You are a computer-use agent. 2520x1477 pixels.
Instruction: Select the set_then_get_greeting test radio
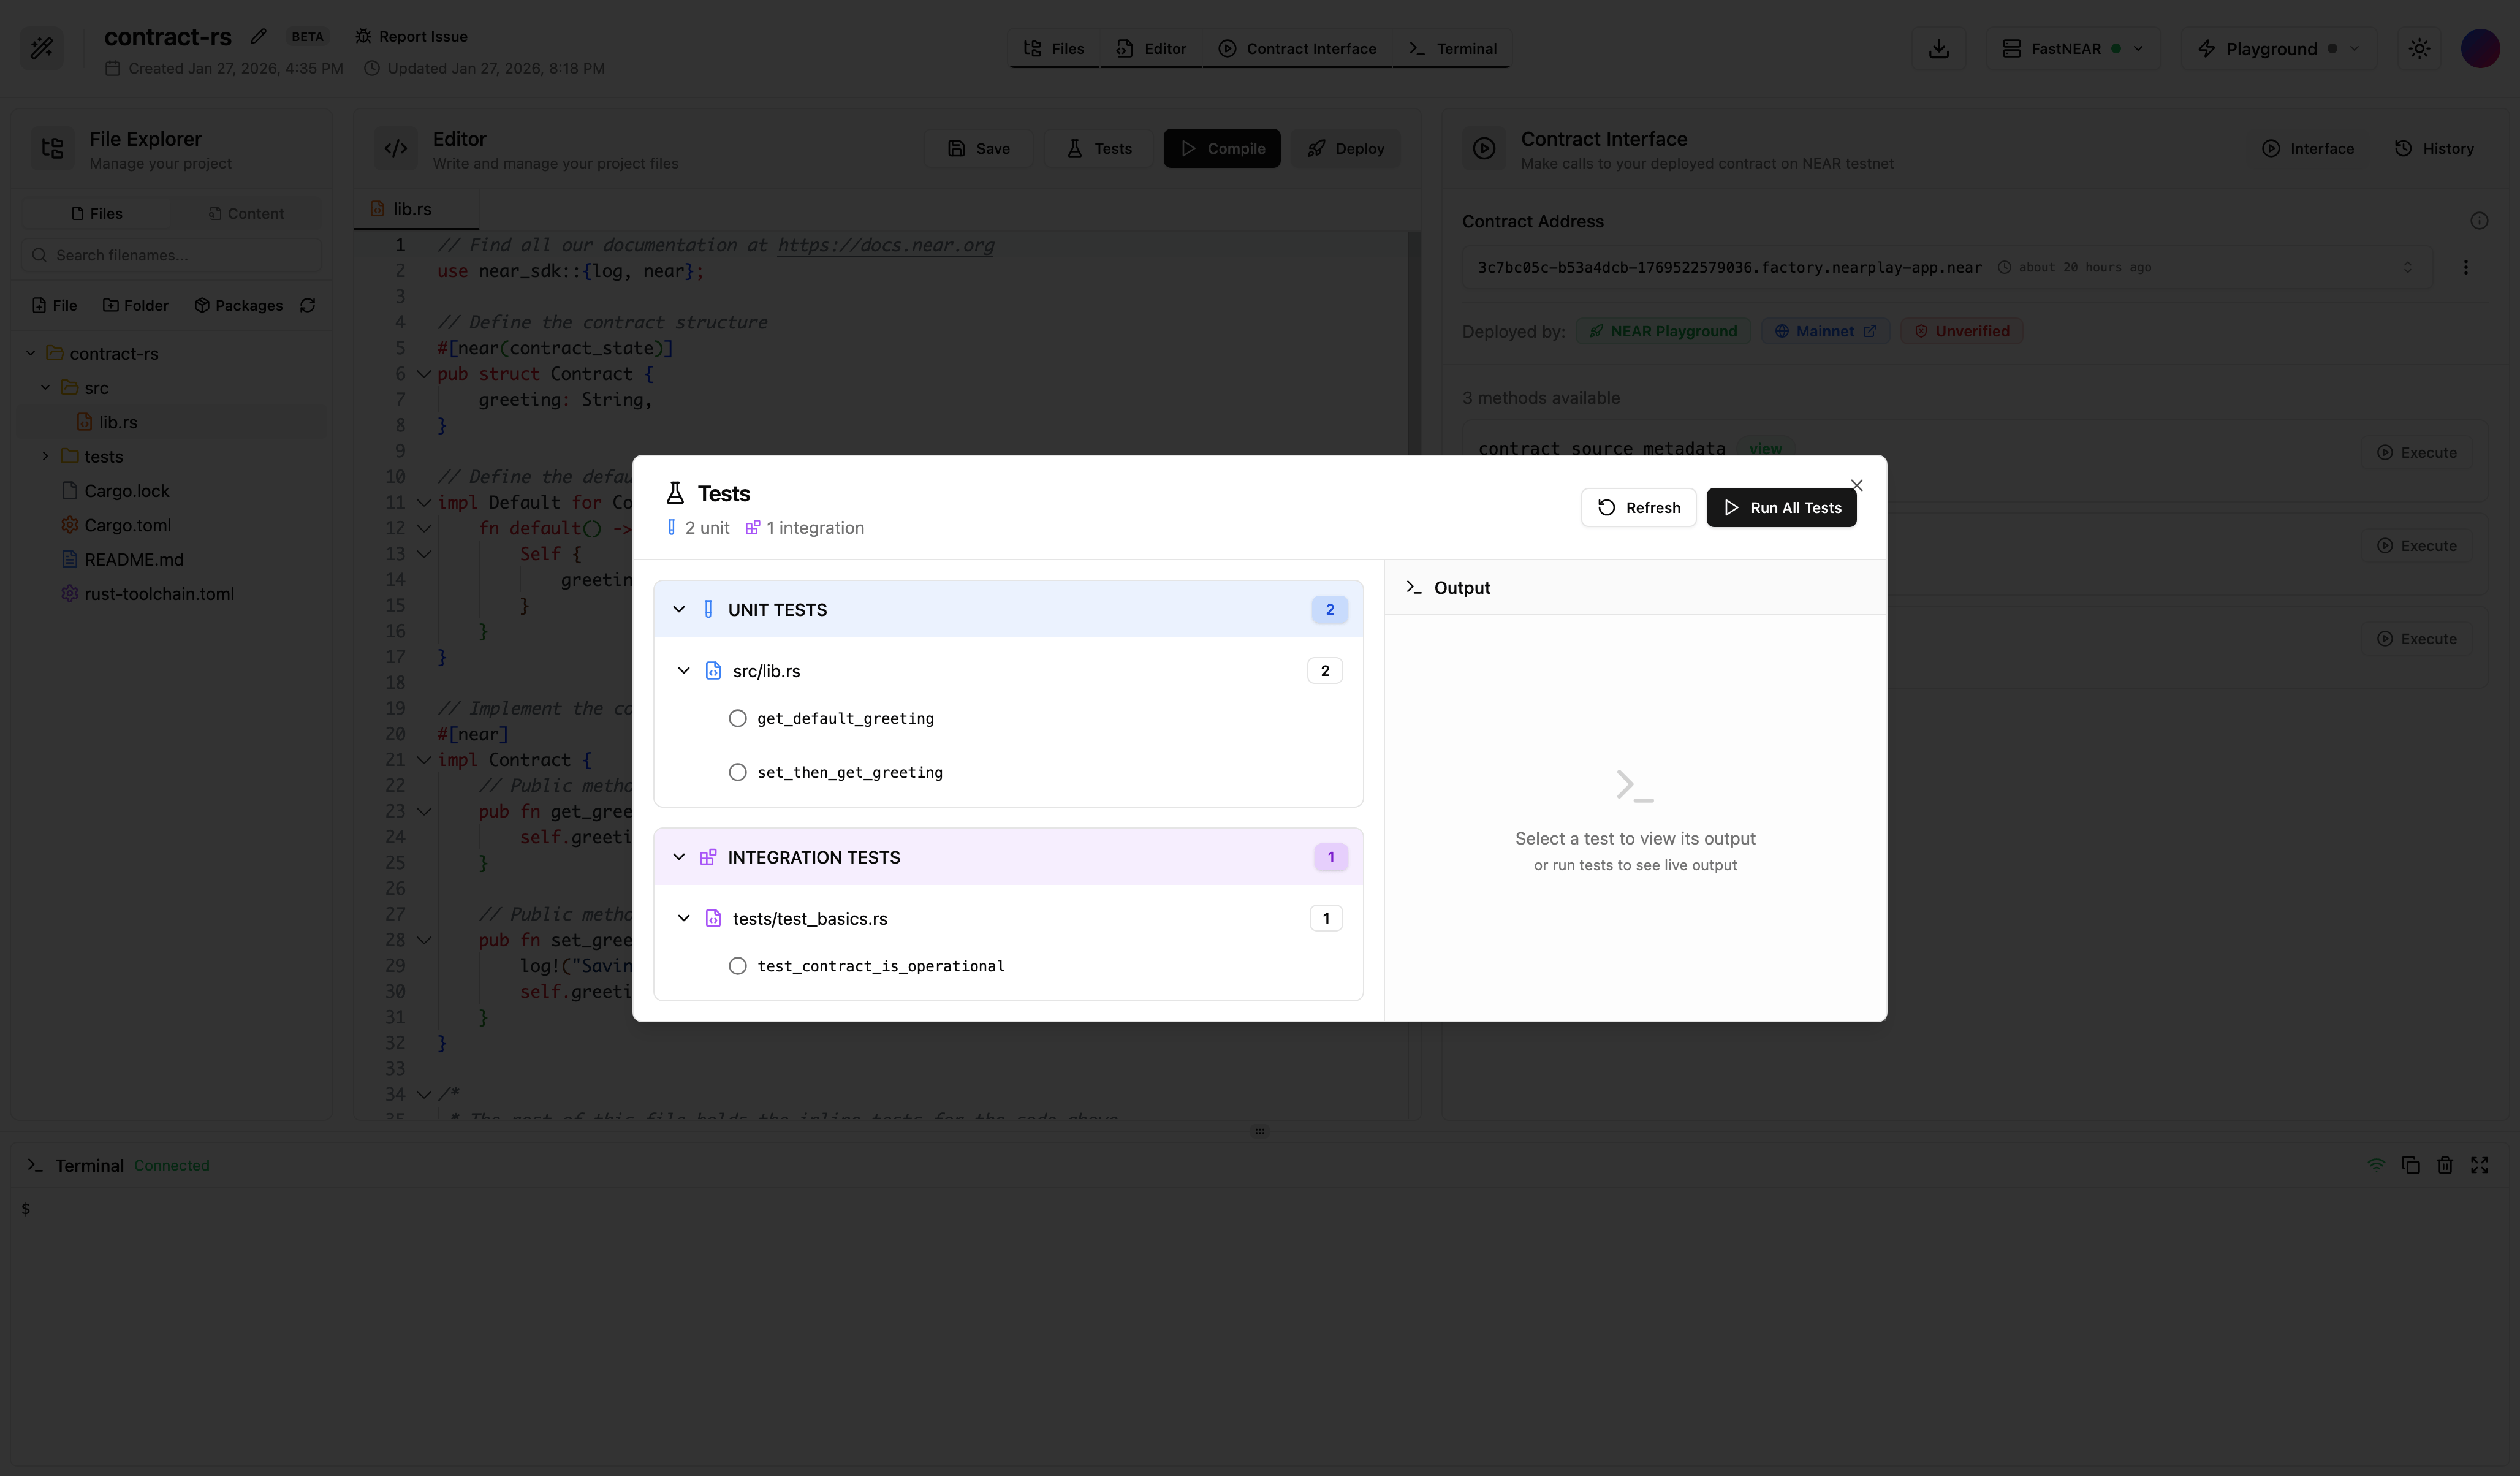point(738,772)
